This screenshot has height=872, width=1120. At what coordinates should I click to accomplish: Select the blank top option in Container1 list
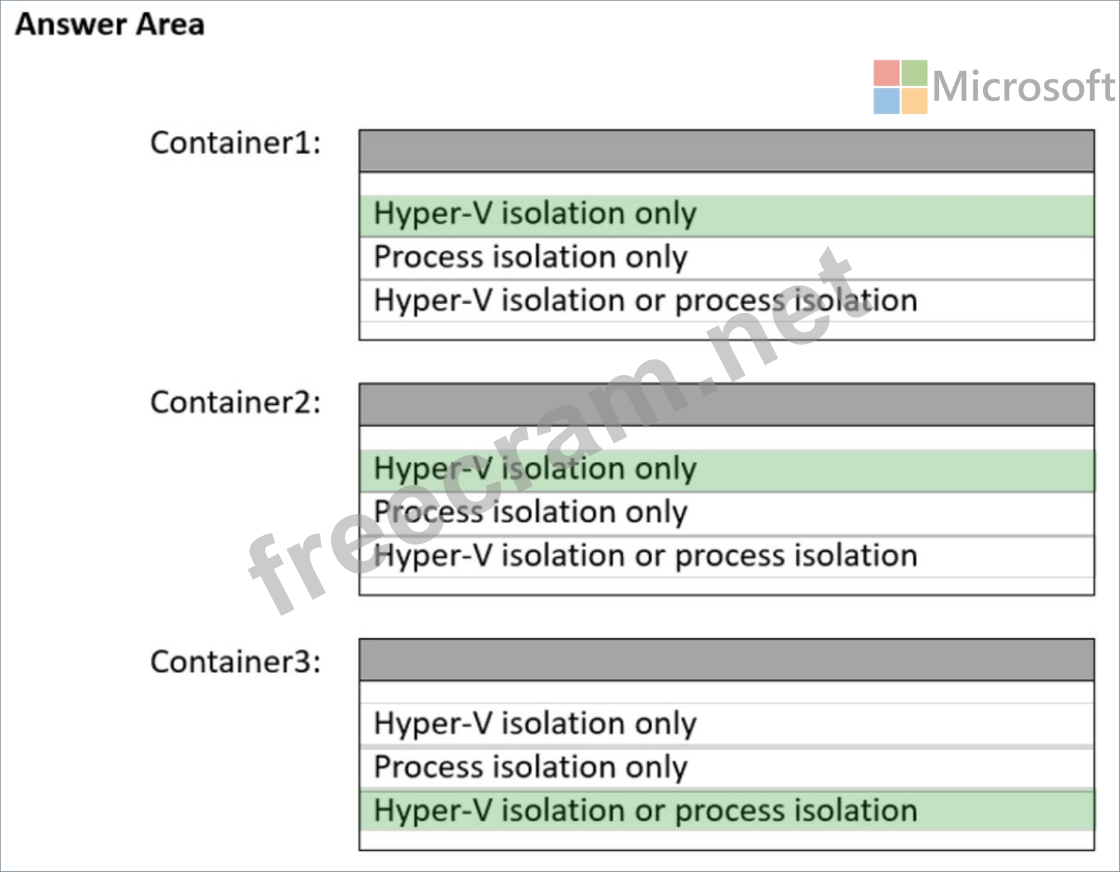[x=726, y=184]
